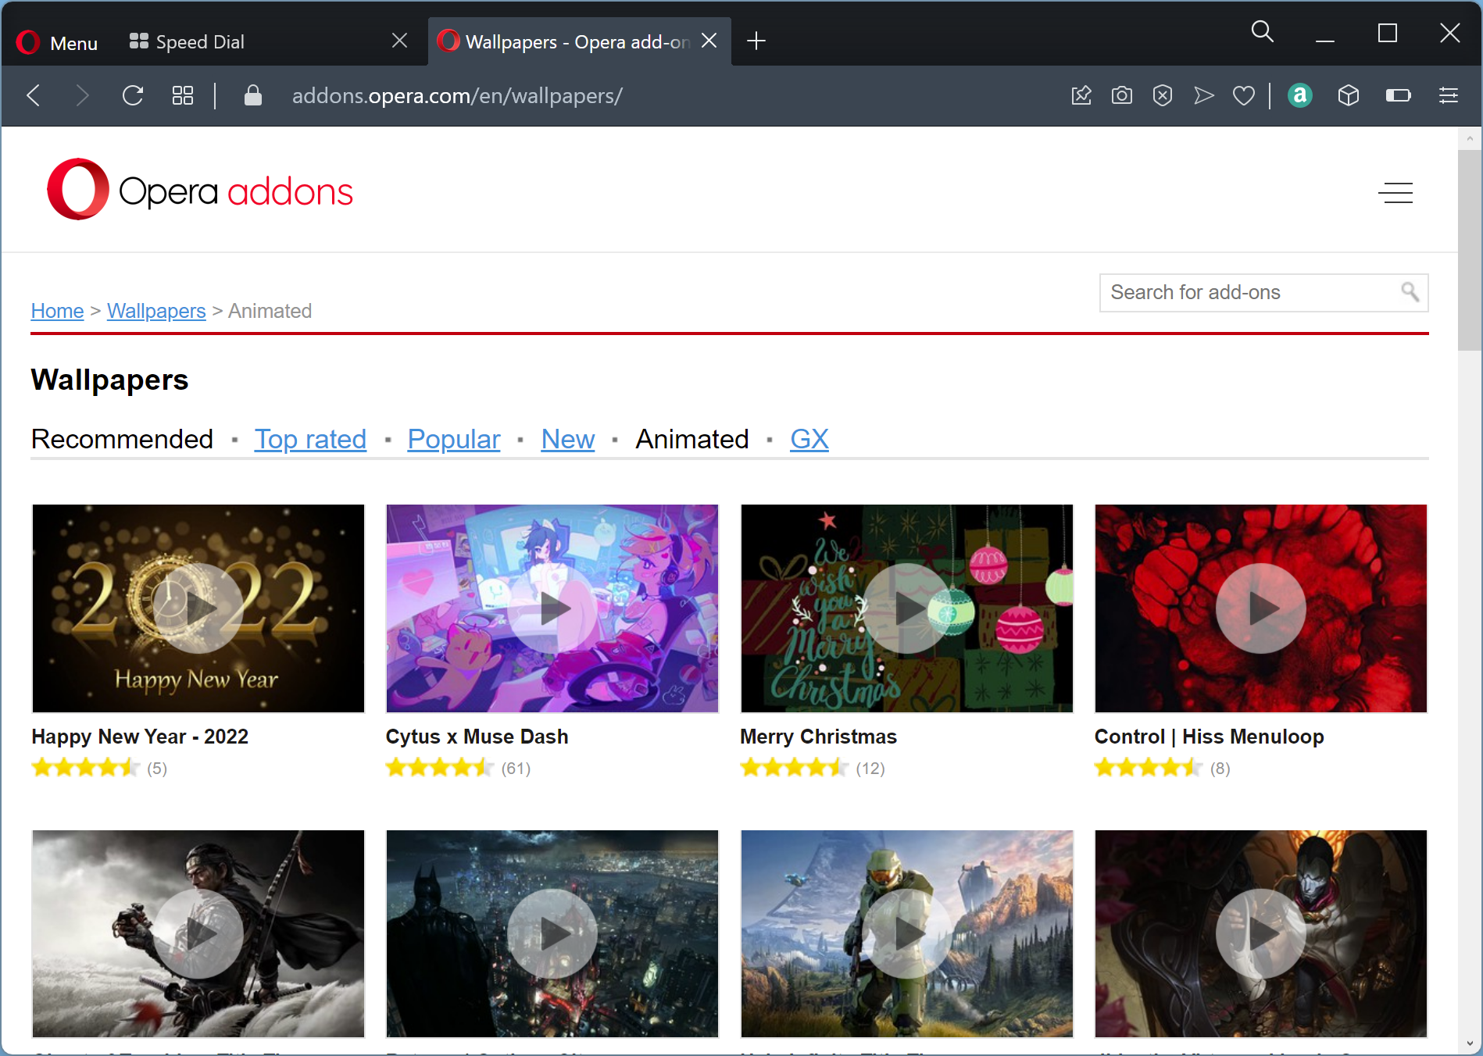
Task: Close the Speed Dial tab
Action: [x=399, y=41]
